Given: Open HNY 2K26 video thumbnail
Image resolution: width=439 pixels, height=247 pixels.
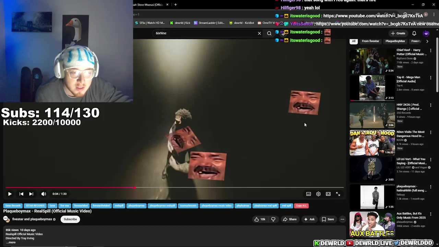Looking at the screenshot, I should pos(372,115).
